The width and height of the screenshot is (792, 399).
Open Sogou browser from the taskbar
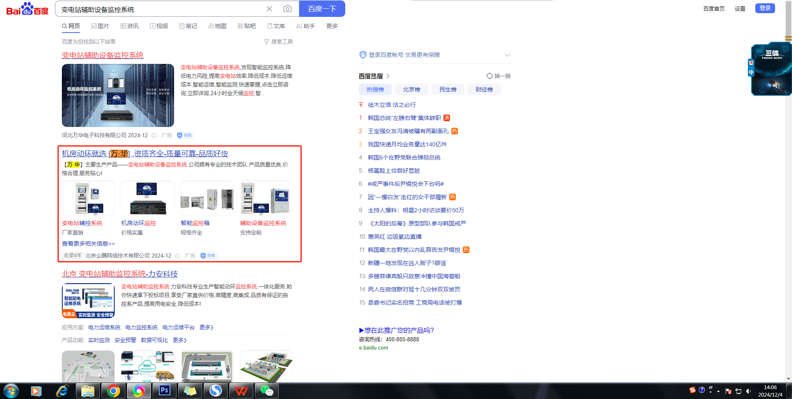215,391
